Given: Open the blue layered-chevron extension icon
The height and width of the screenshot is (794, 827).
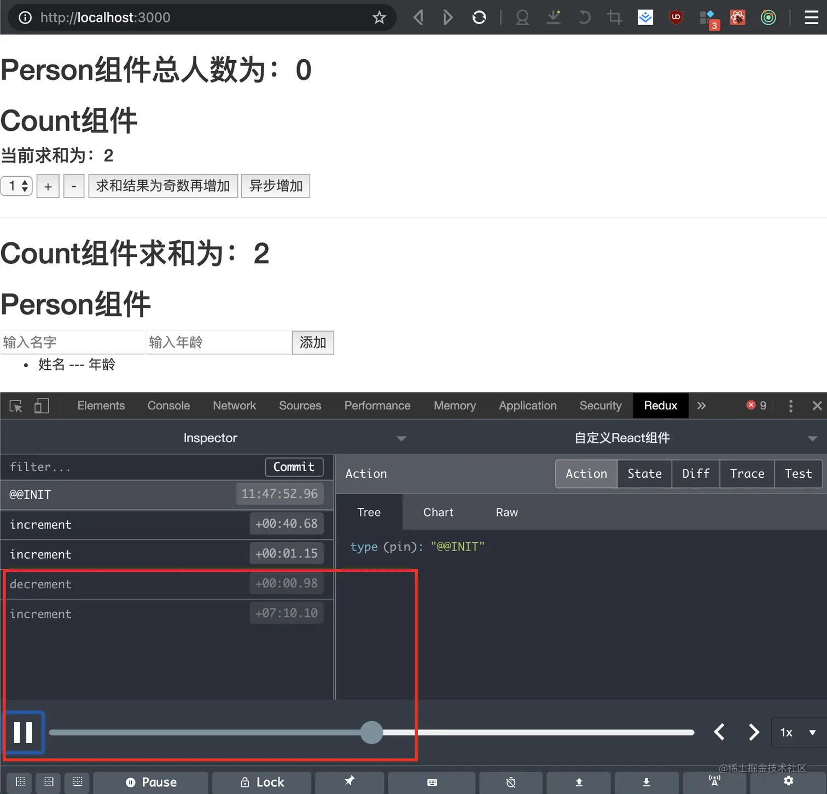Looking at the screenshot, I should tap(645, 18).
